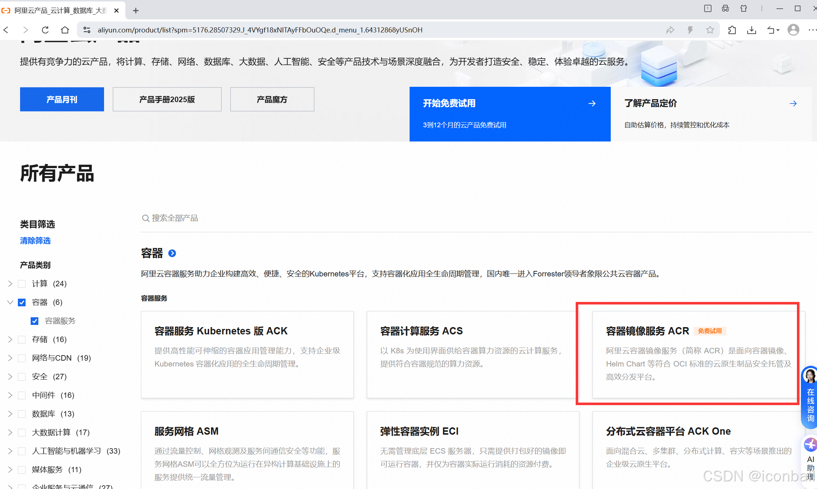
Task: Open the extensions puzzle icon
Action: (732, 30)
